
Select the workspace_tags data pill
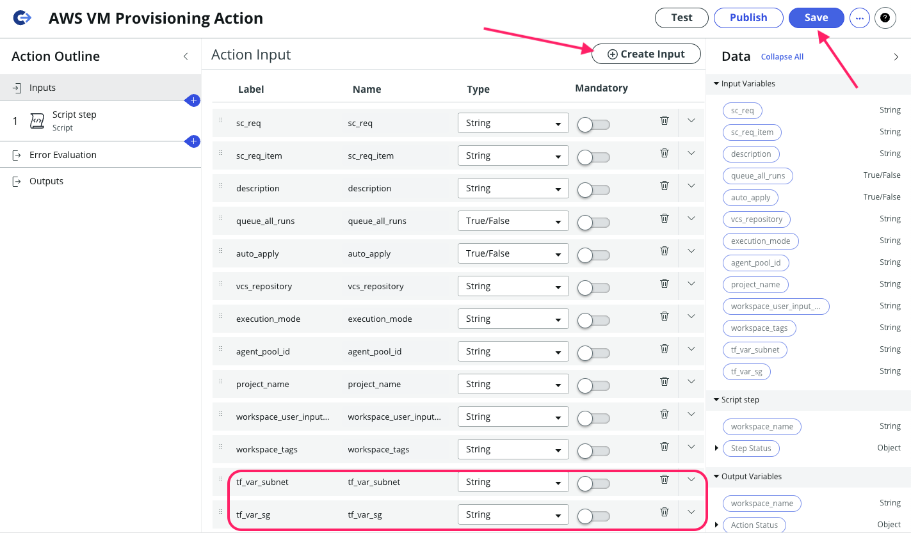click(x=759, y=328)
